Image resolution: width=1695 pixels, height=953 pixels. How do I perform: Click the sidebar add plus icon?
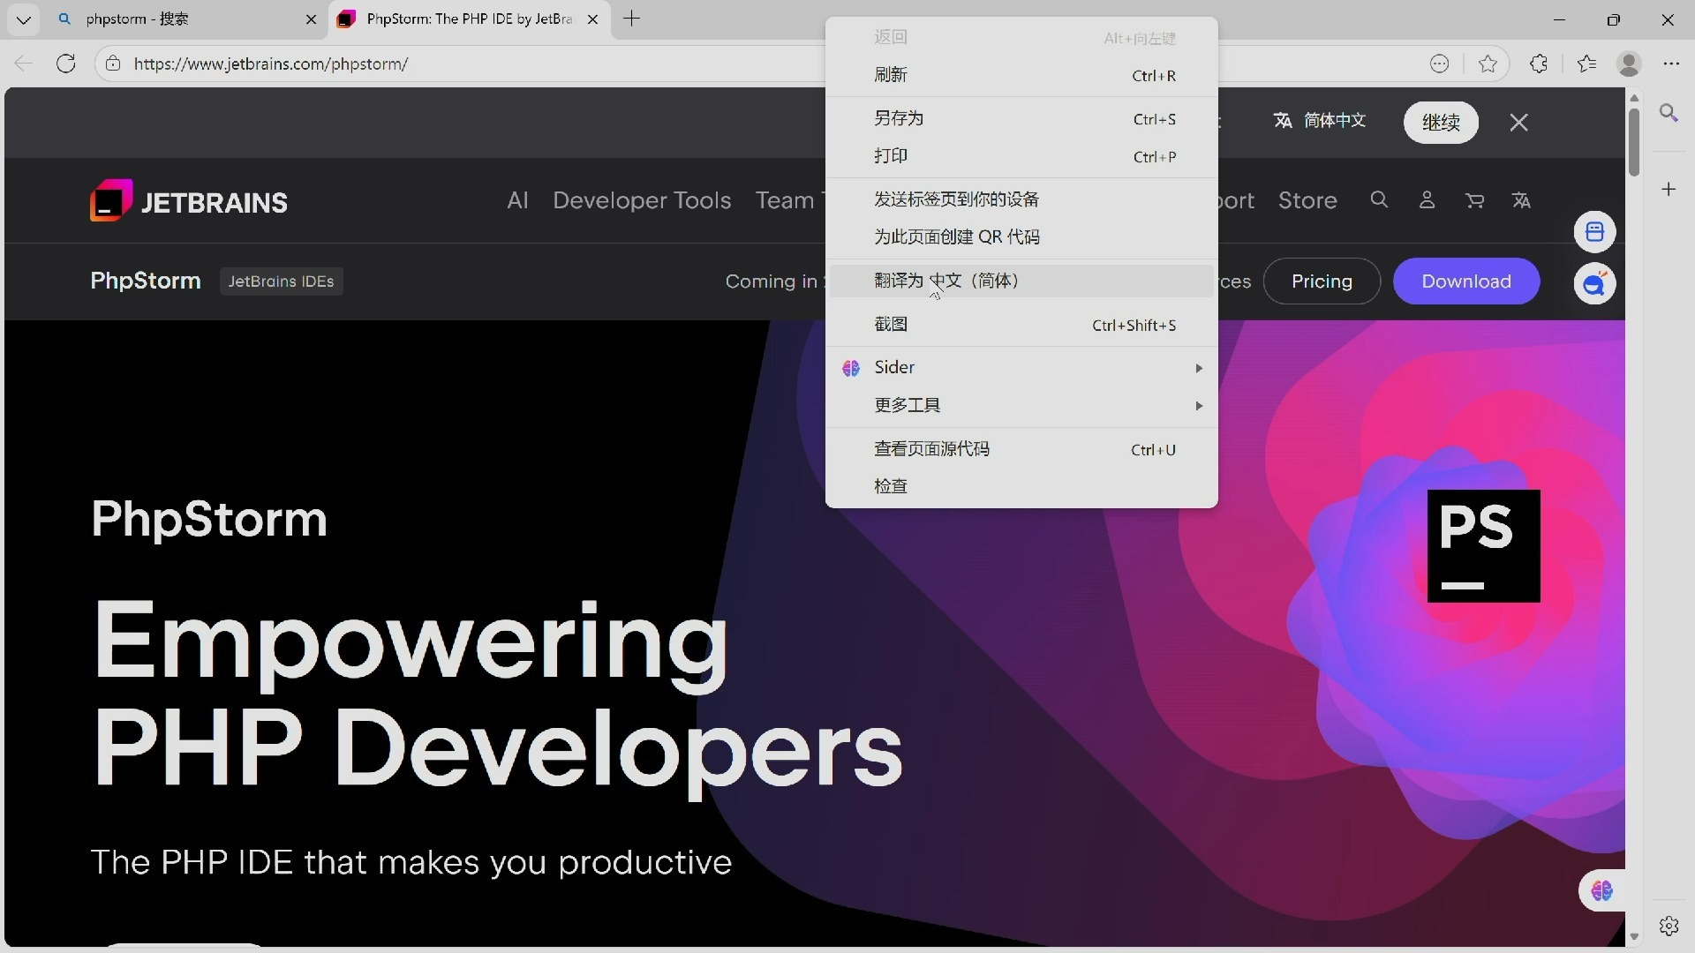pos(1669,189)
